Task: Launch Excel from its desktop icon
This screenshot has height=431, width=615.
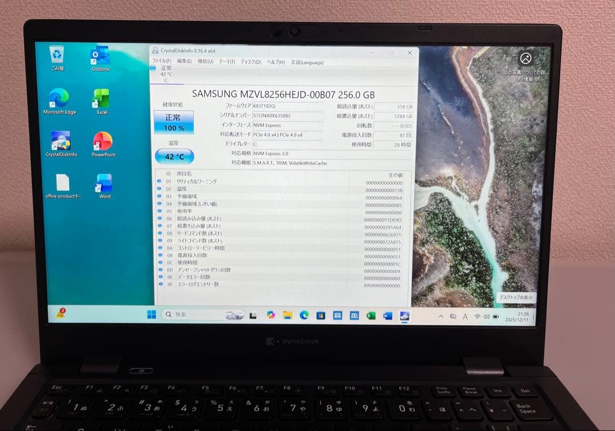Action: [101, 98]
